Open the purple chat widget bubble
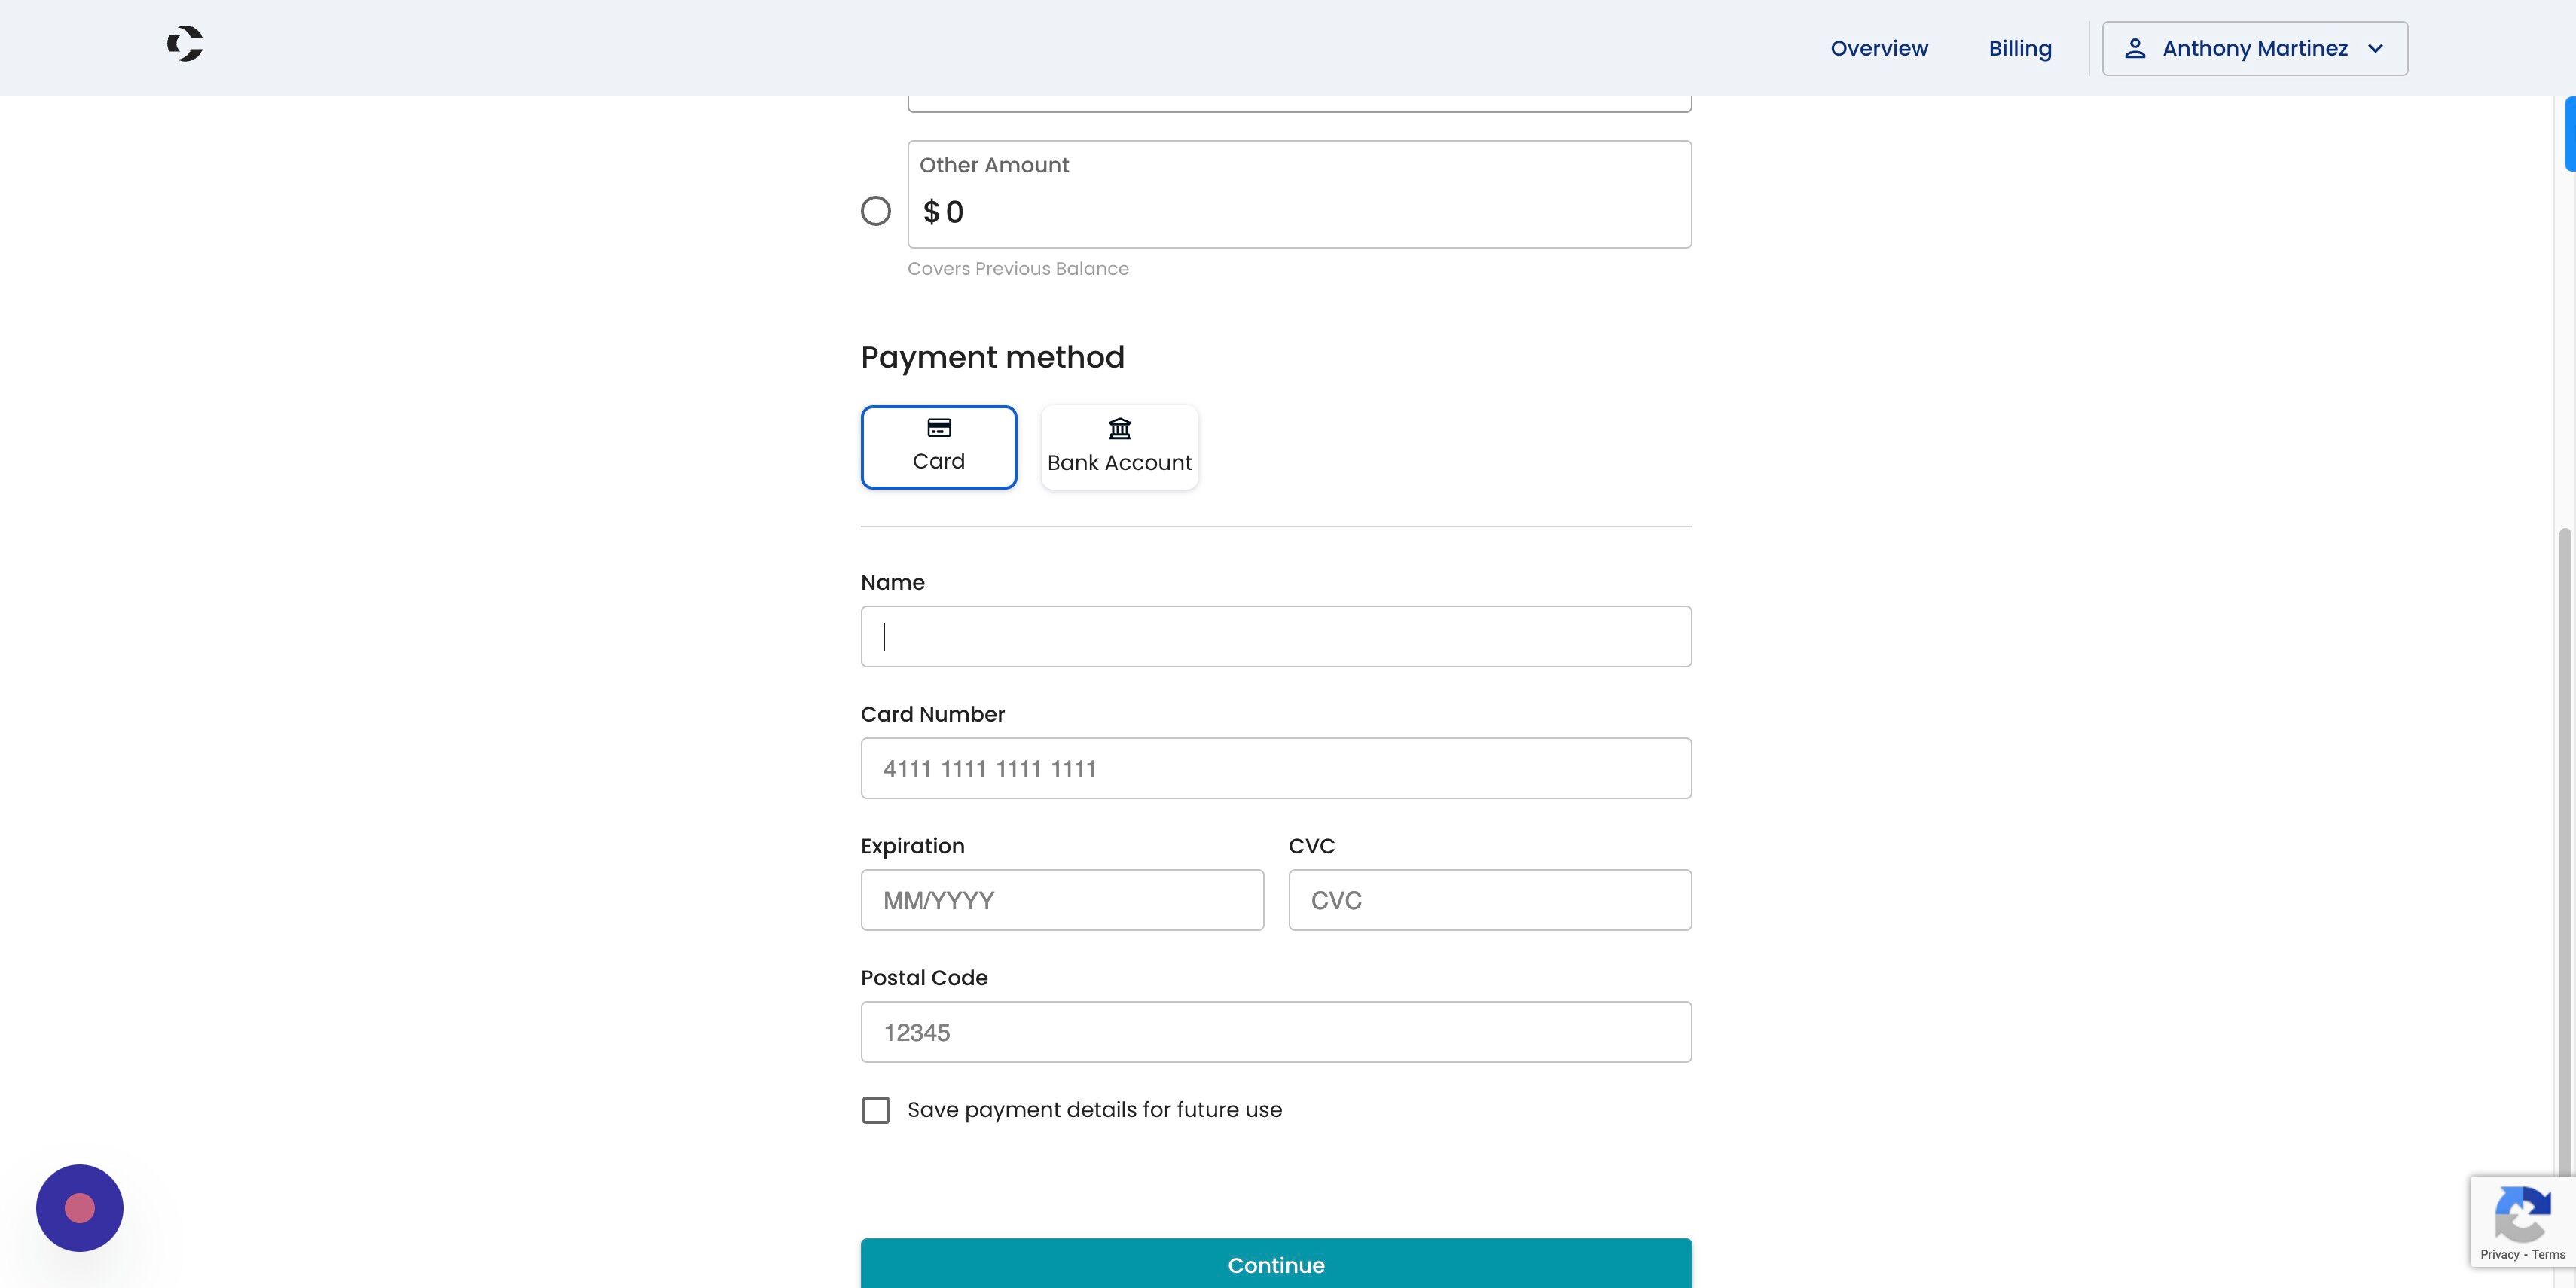The image size is (2576, 1288). pyautogui.click(x=80, y=1208)
